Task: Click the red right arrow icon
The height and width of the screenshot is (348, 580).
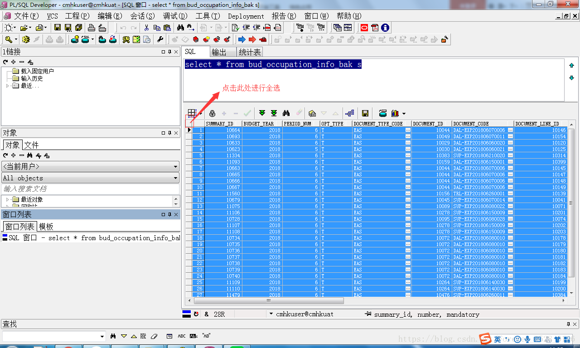Action: click(252, 39)
